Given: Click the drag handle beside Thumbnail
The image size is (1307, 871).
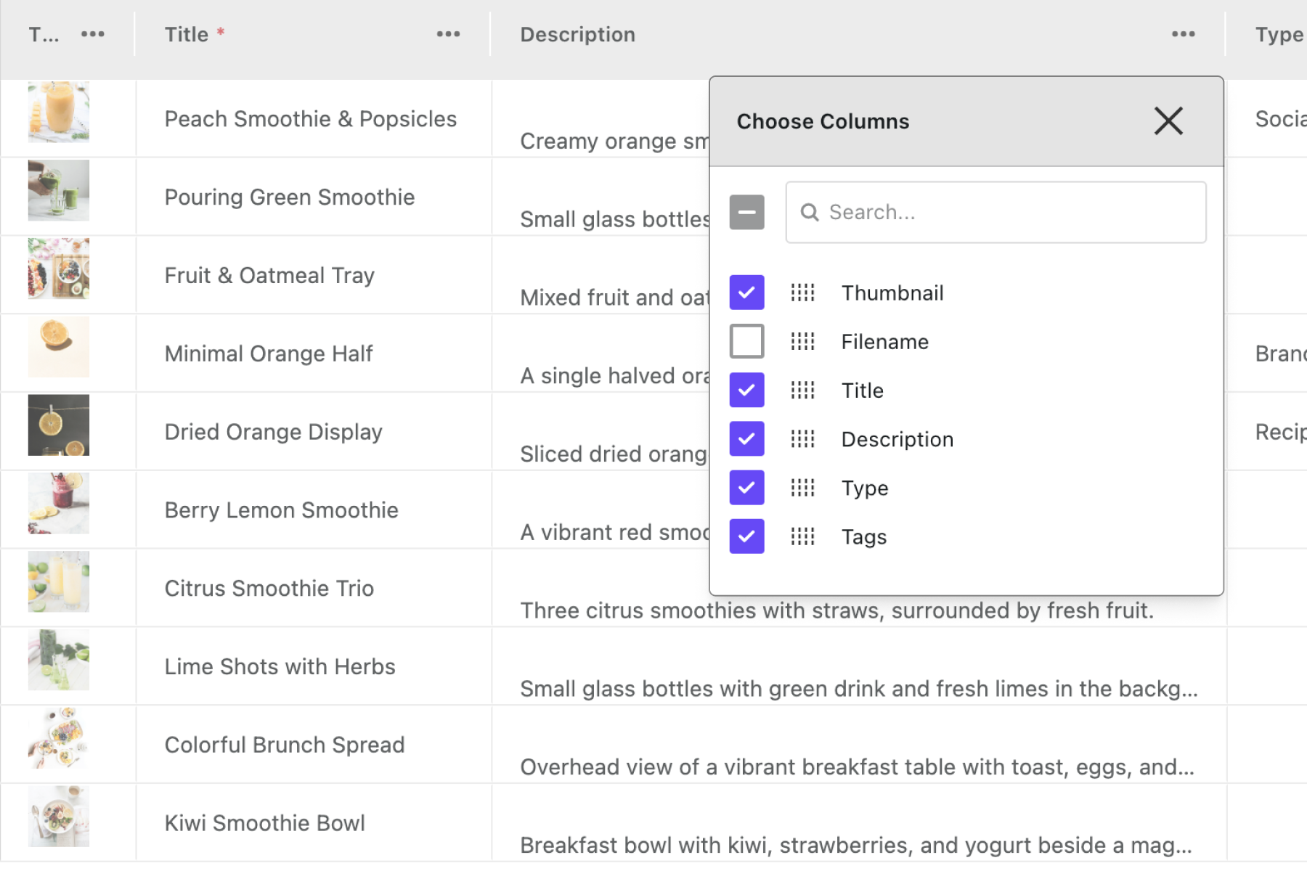Looking at the screenshot, I should point(802,293).
